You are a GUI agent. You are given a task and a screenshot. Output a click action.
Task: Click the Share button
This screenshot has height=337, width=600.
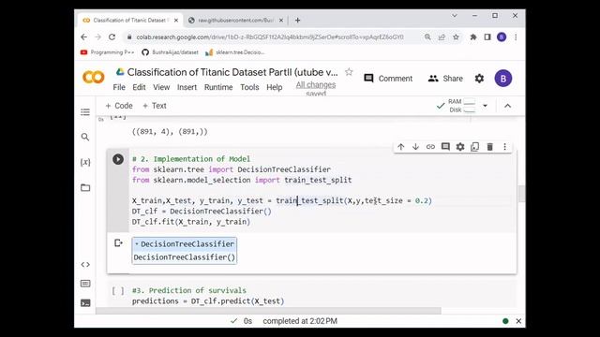coord(445,79)
